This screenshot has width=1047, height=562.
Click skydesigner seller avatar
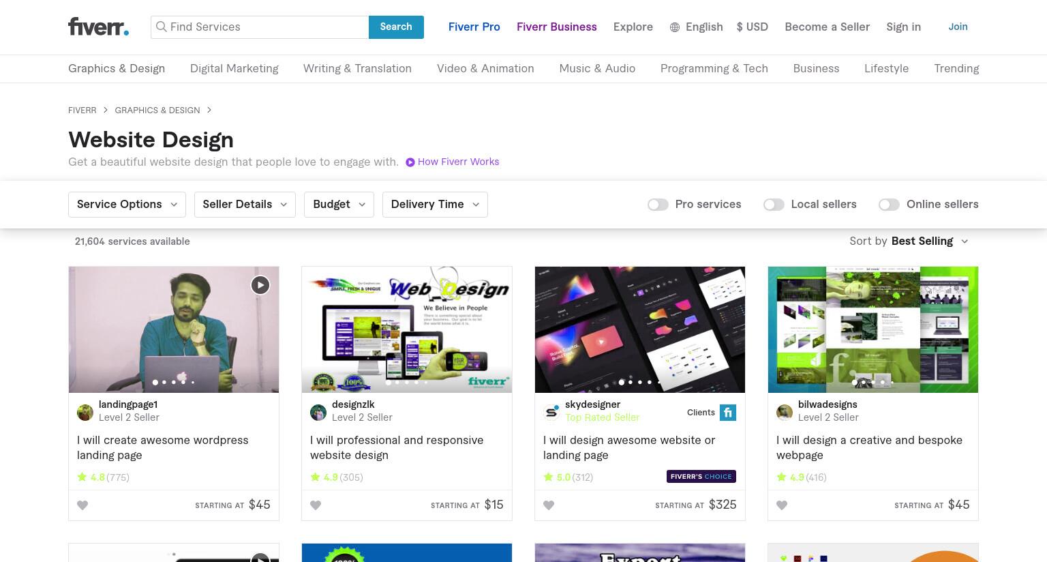(x=551, y=412)
